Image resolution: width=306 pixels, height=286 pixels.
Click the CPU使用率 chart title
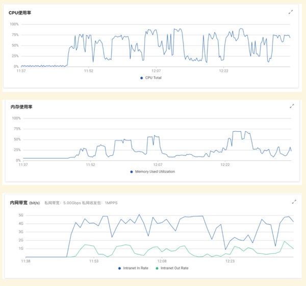20,13
